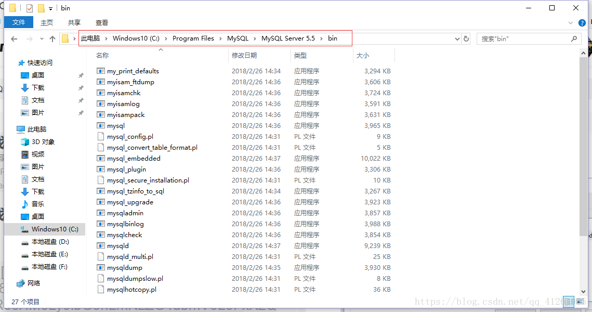Click the file list scrollbar up arrow
Image resolution: width=592 pixels, height=312 pixels.
pyautogui.click(x=583, y=53)
